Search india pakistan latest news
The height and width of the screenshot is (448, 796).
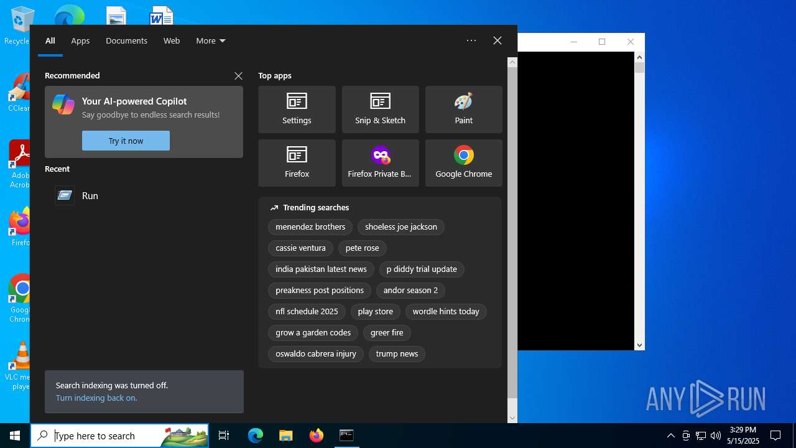tap(321, 269)
